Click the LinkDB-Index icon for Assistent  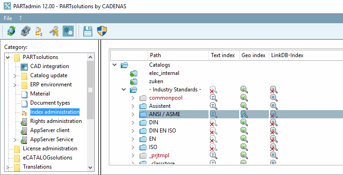pyautogui.click(x=273, y=106)
